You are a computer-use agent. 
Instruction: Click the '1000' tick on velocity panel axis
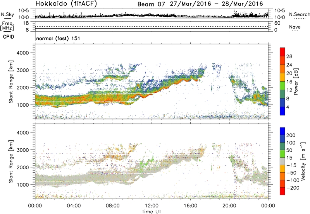(x=23, y=185)
